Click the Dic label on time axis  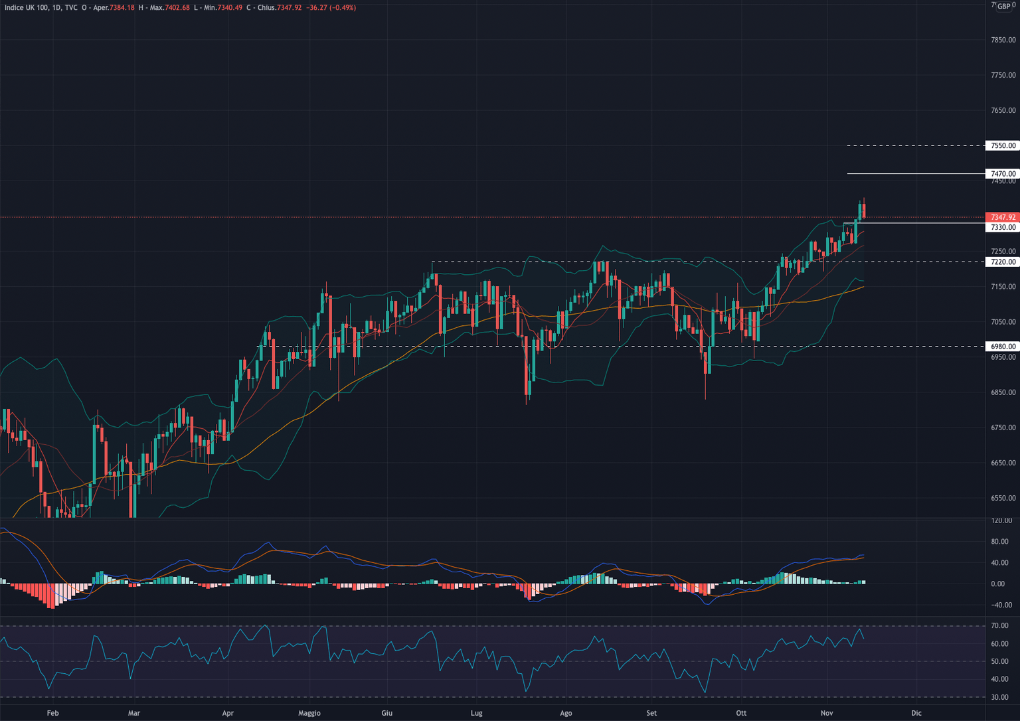coord(916,713)
